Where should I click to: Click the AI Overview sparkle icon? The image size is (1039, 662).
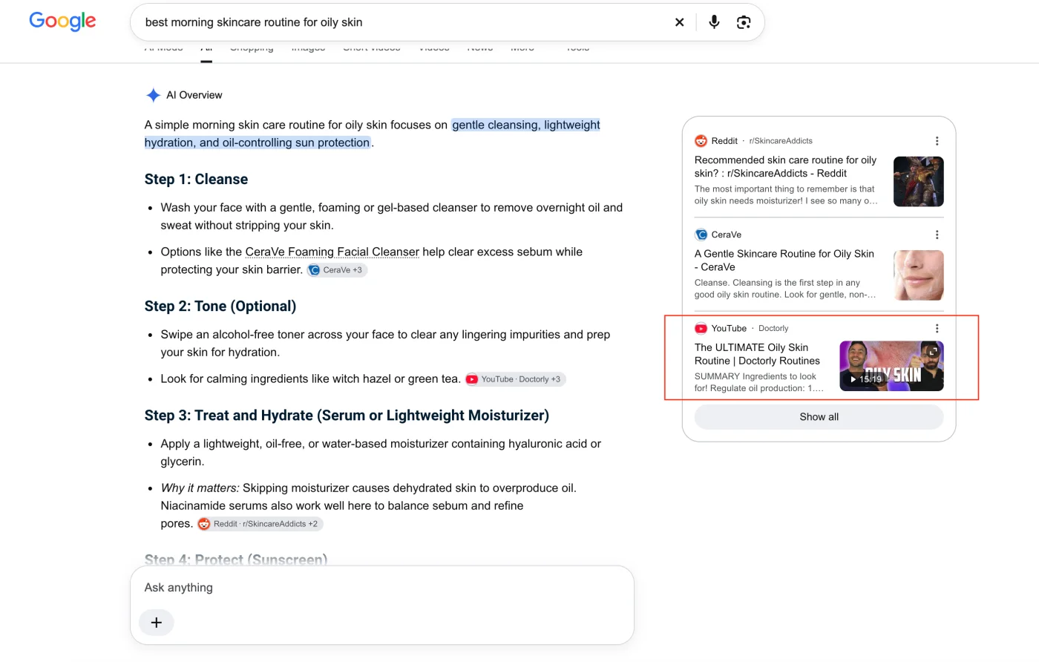(x=153, y=95)
